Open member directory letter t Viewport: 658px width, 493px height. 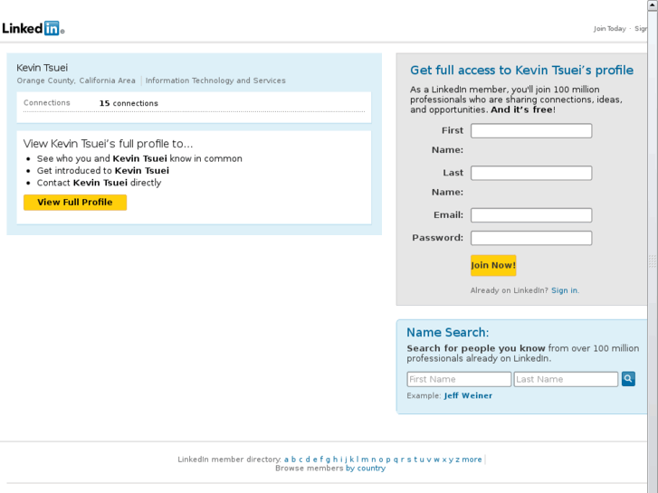point(415,460)
